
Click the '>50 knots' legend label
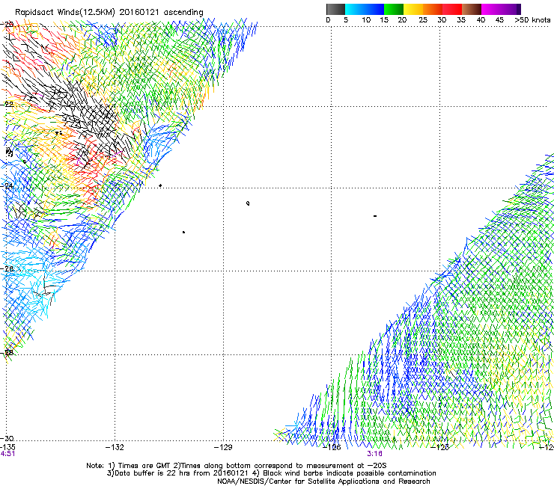532,20
